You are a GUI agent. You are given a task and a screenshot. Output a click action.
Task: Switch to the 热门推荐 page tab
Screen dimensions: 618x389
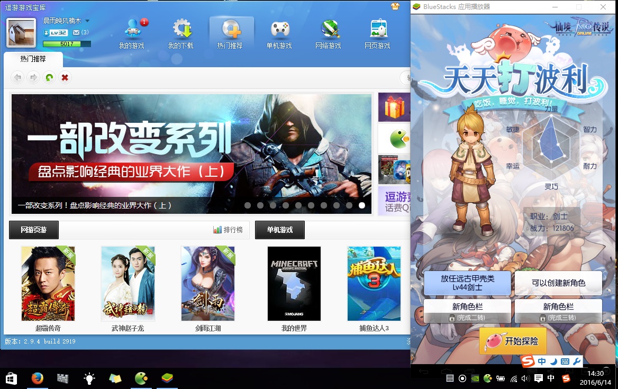pyautogui.click(x=33, y=59)
